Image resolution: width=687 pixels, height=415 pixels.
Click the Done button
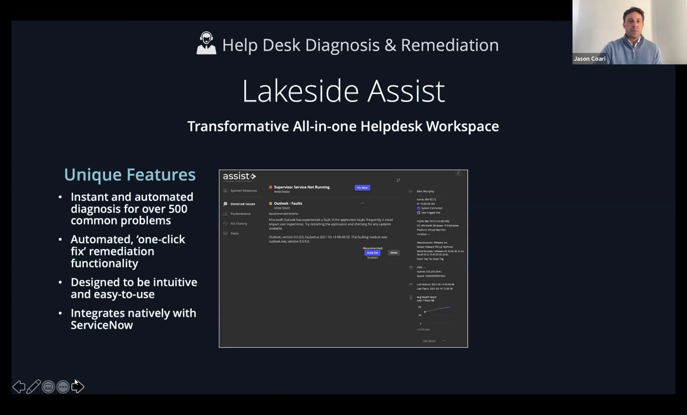pos(394,253)
